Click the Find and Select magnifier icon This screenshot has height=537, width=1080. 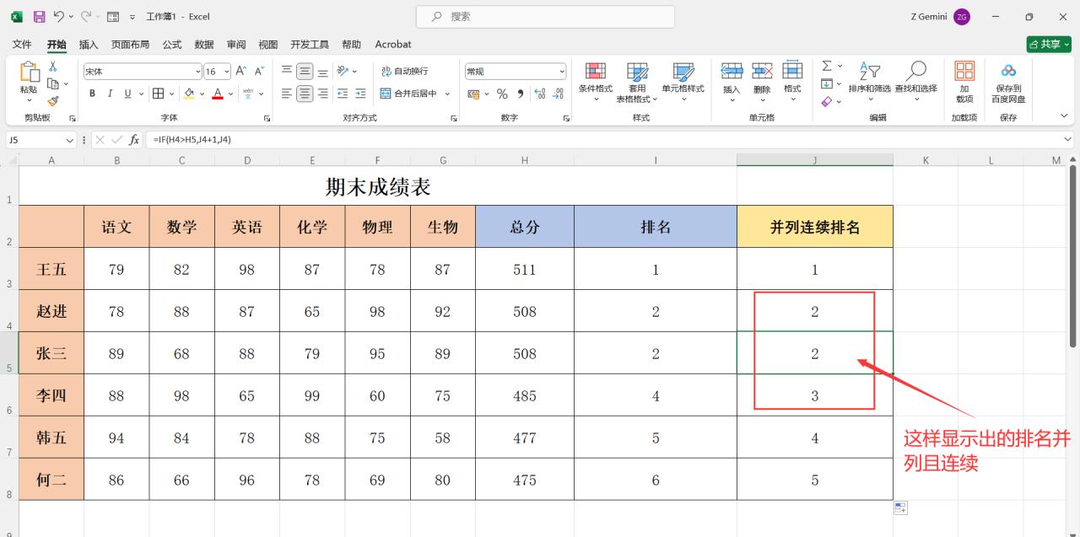pyautogui.click(x=916, y=72)
